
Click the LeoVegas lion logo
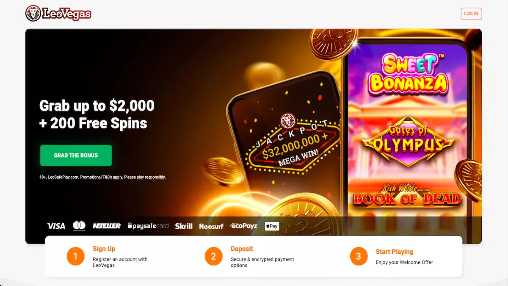58,14
